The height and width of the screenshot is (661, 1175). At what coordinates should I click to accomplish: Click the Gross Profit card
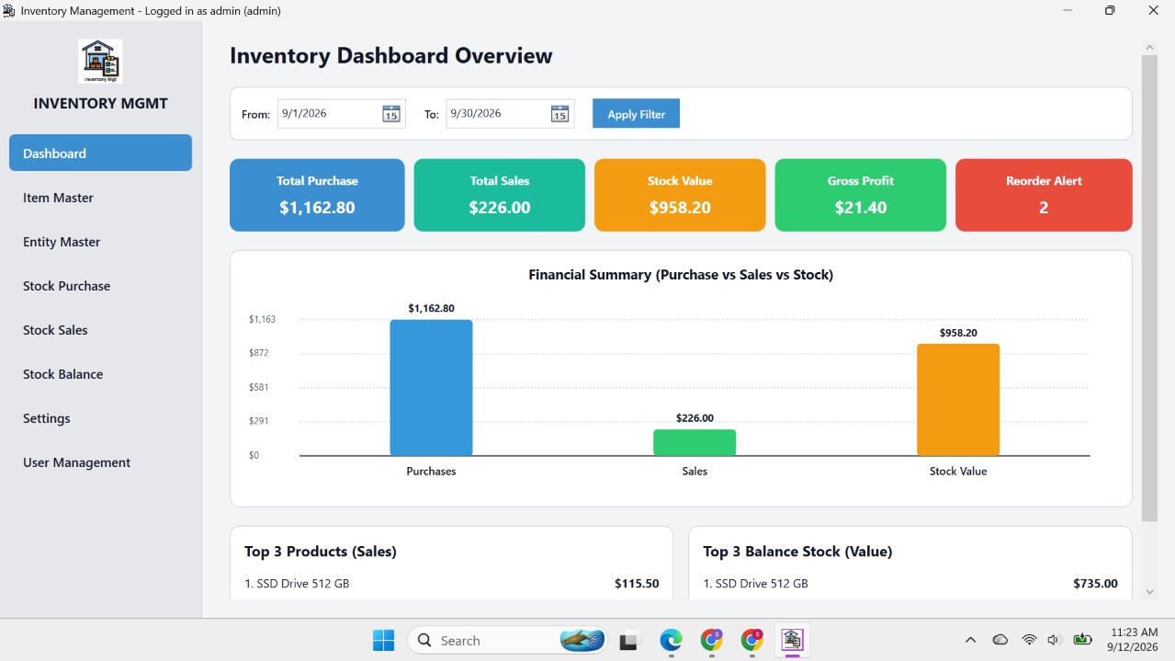[861, 195]
